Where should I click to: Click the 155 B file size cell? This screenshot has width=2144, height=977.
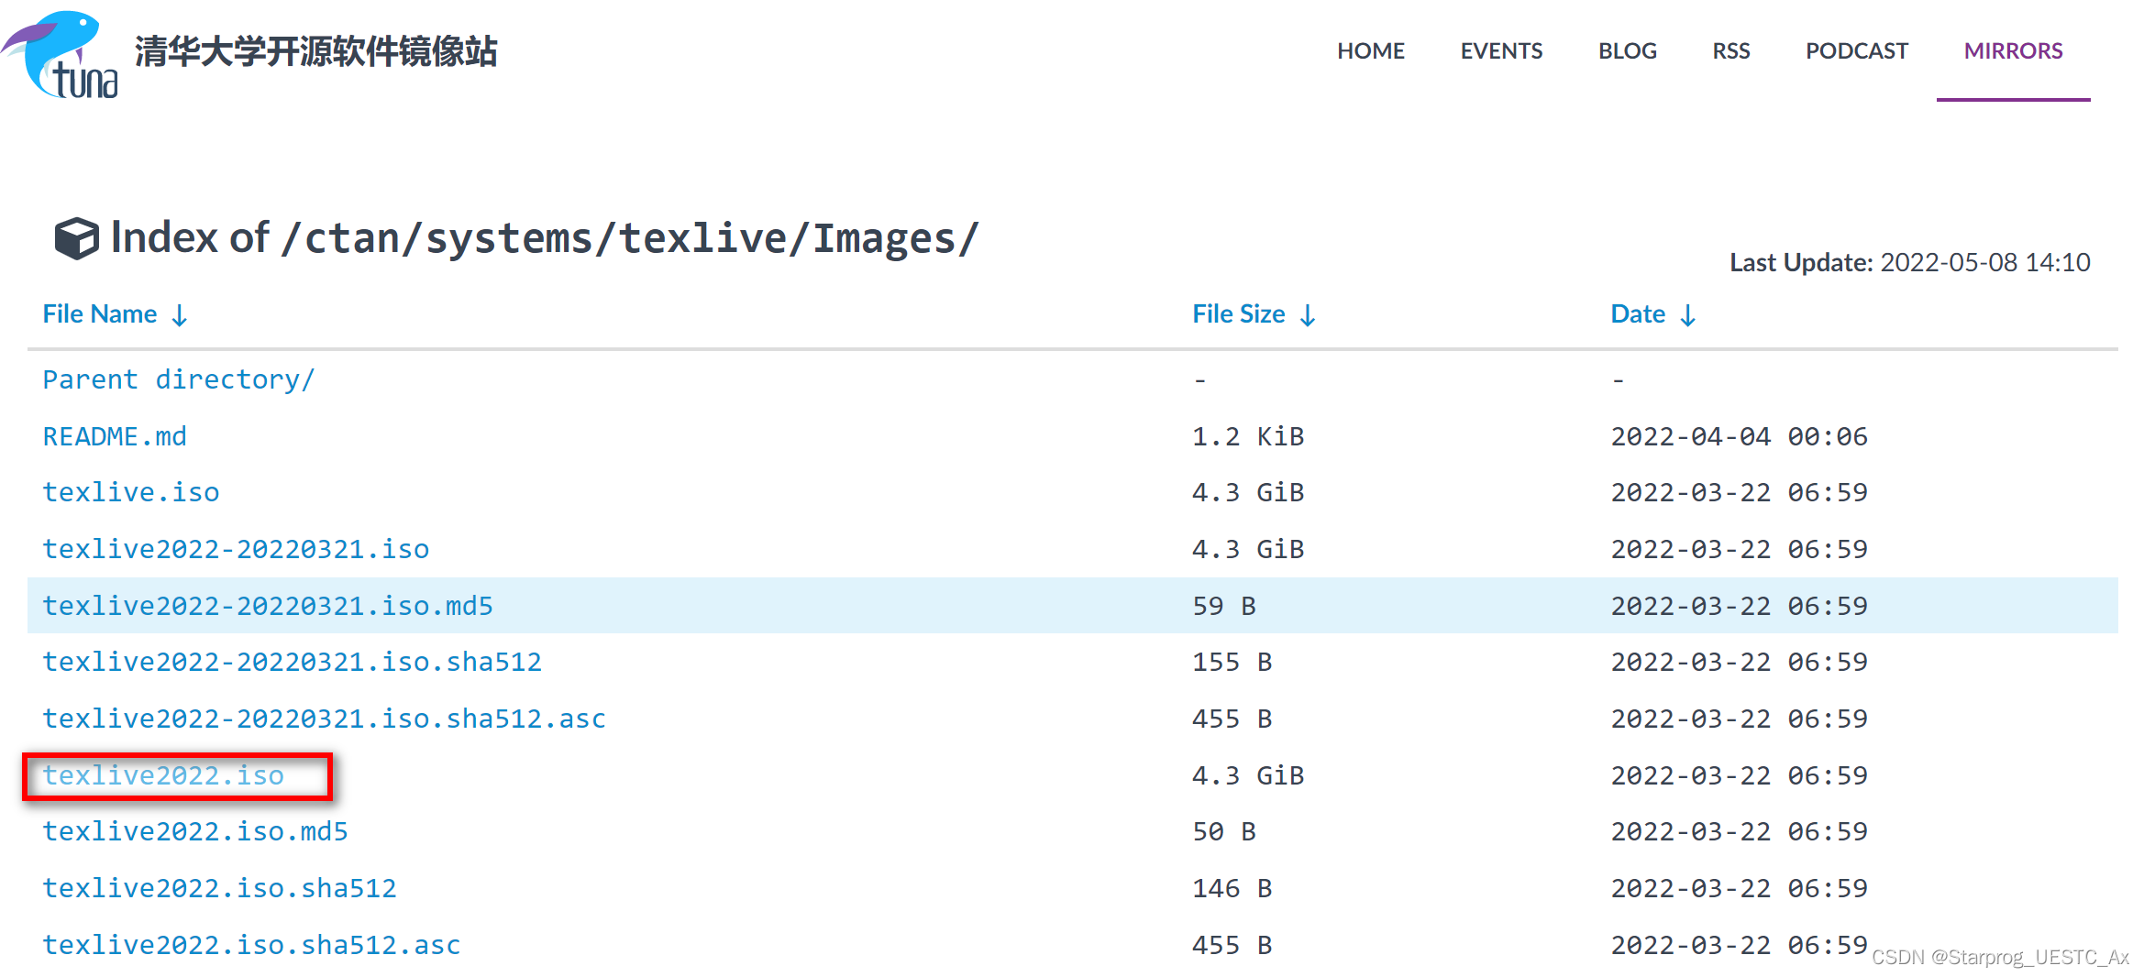coord(1232,662)
